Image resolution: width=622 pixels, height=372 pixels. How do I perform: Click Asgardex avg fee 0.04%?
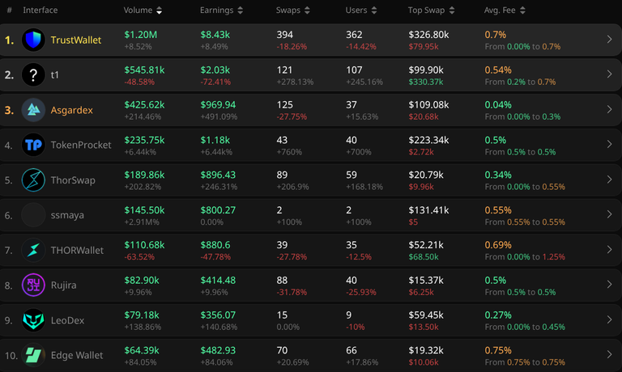498,105
